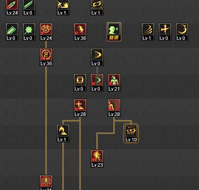Select the green flat bar skill icon at Lv 0

[x=12, y=32]
